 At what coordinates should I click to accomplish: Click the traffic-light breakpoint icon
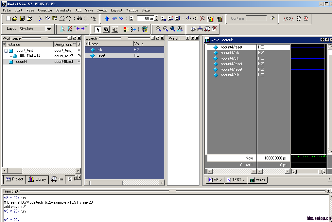tap(126, 29)
